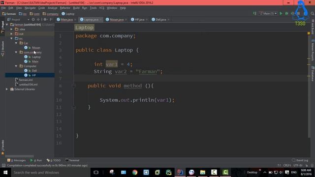Collapse the Car package
This screenshot has width=315, height=177.
(x=16, y=43)
